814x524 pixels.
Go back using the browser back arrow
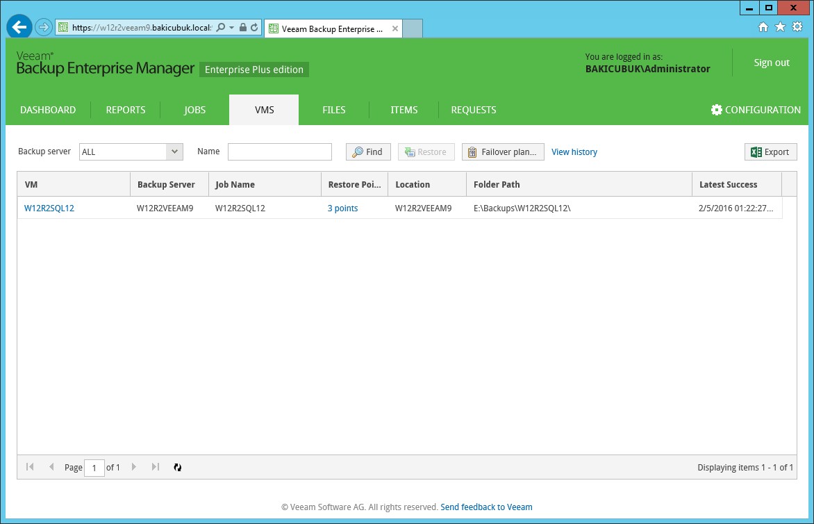[x=19, y=27]
